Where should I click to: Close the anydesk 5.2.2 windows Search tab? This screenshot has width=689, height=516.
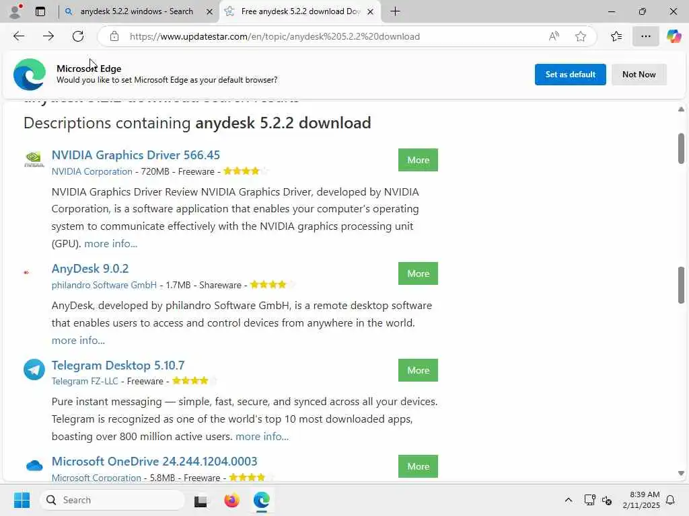210,12
